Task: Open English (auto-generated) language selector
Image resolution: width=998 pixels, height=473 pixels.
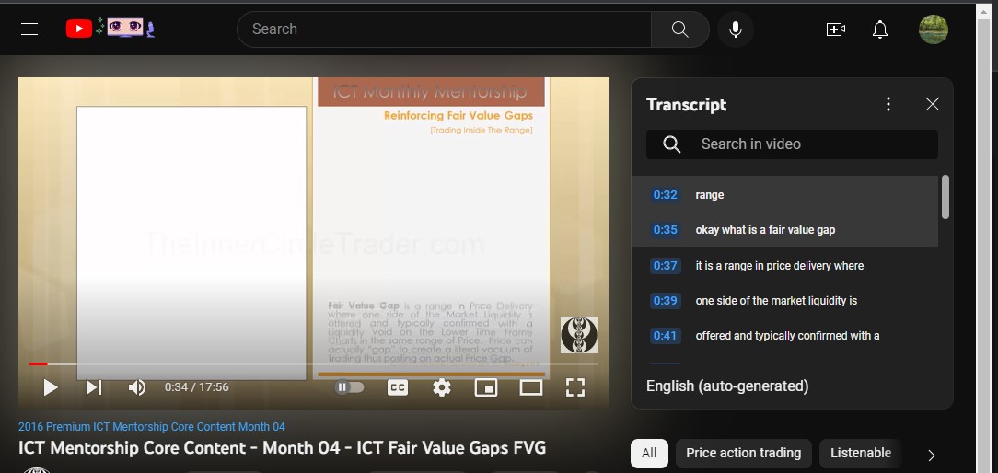Action: click(727, 386)
